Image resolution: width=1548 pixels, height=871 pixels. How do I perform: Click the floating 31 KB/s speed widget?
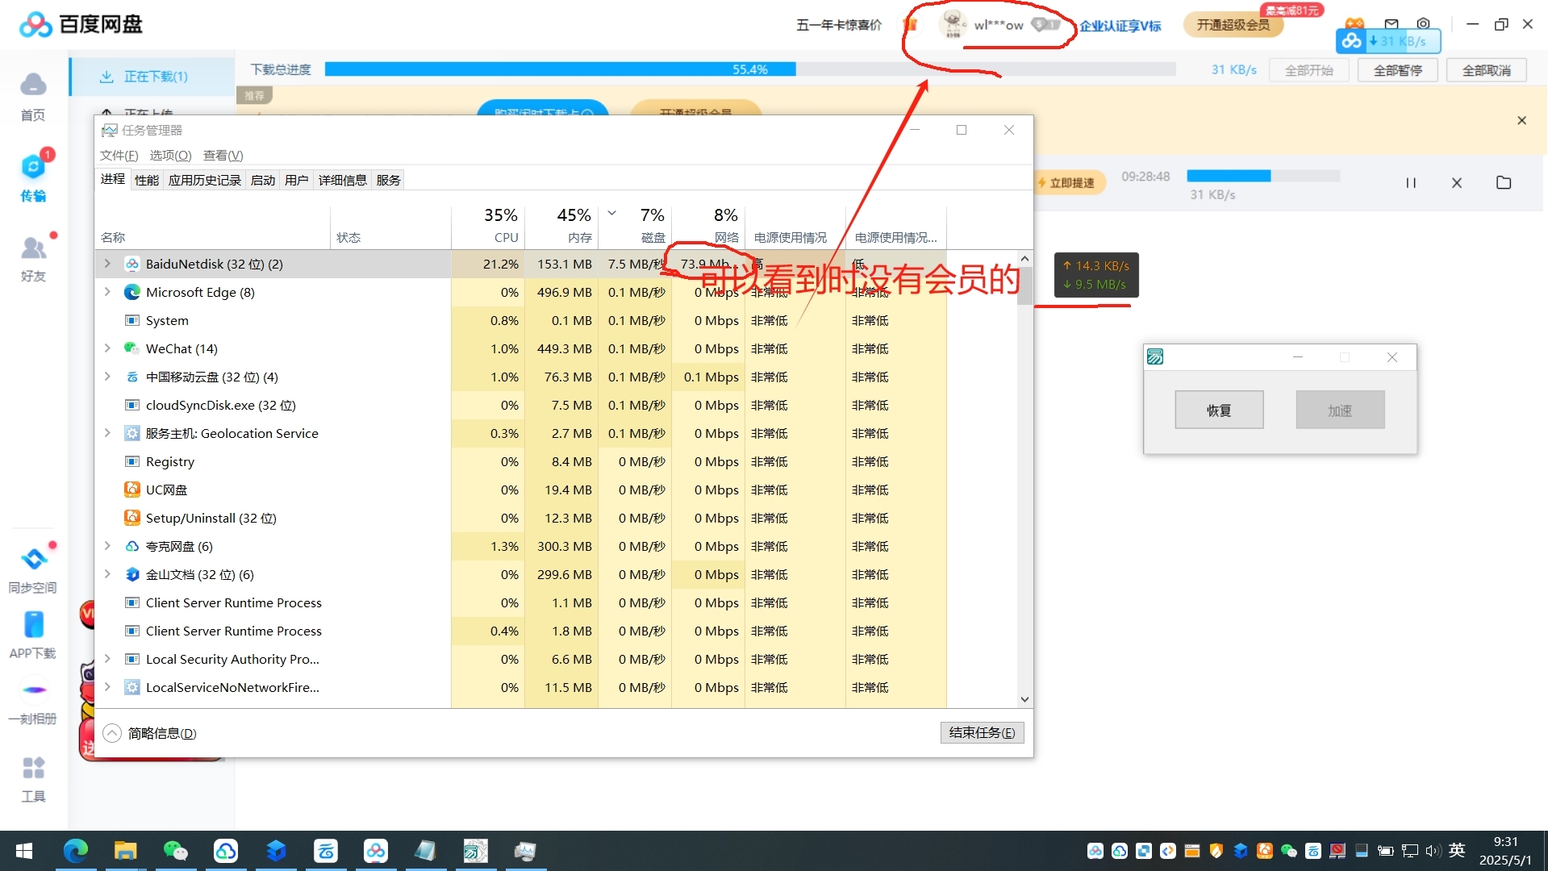click(1388, 40)
